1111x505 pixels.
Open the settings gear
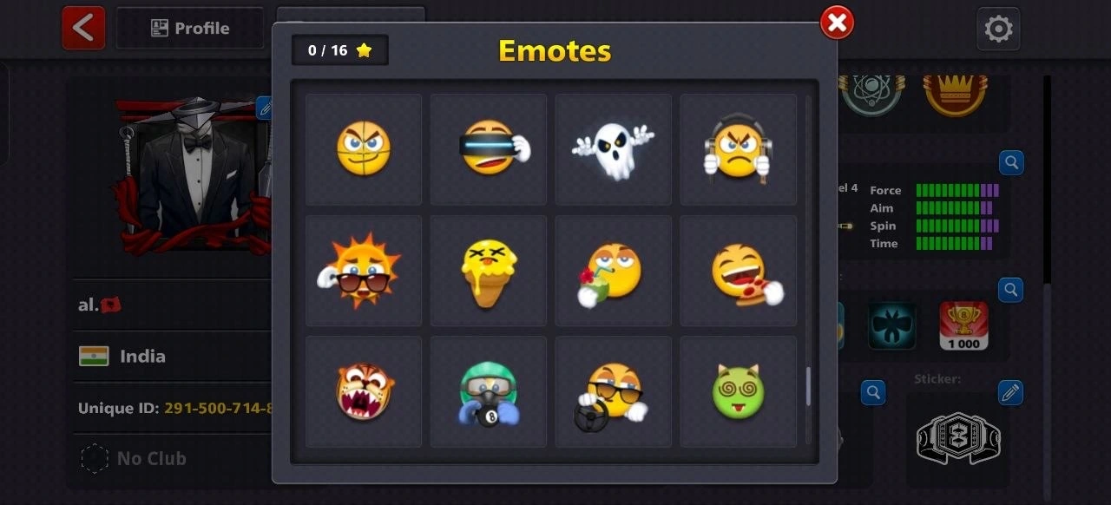point(998,29)
